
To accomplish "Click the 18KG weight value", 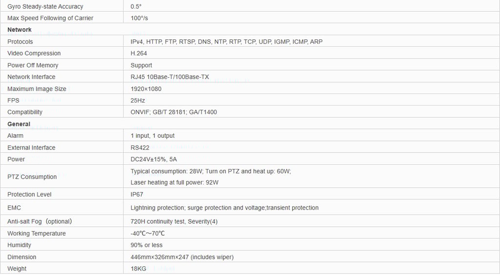I will point(138,269).
